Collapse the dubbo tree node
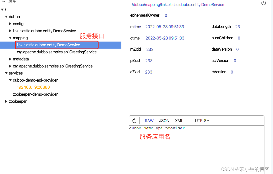273x174 pixels. coord(6,17)
